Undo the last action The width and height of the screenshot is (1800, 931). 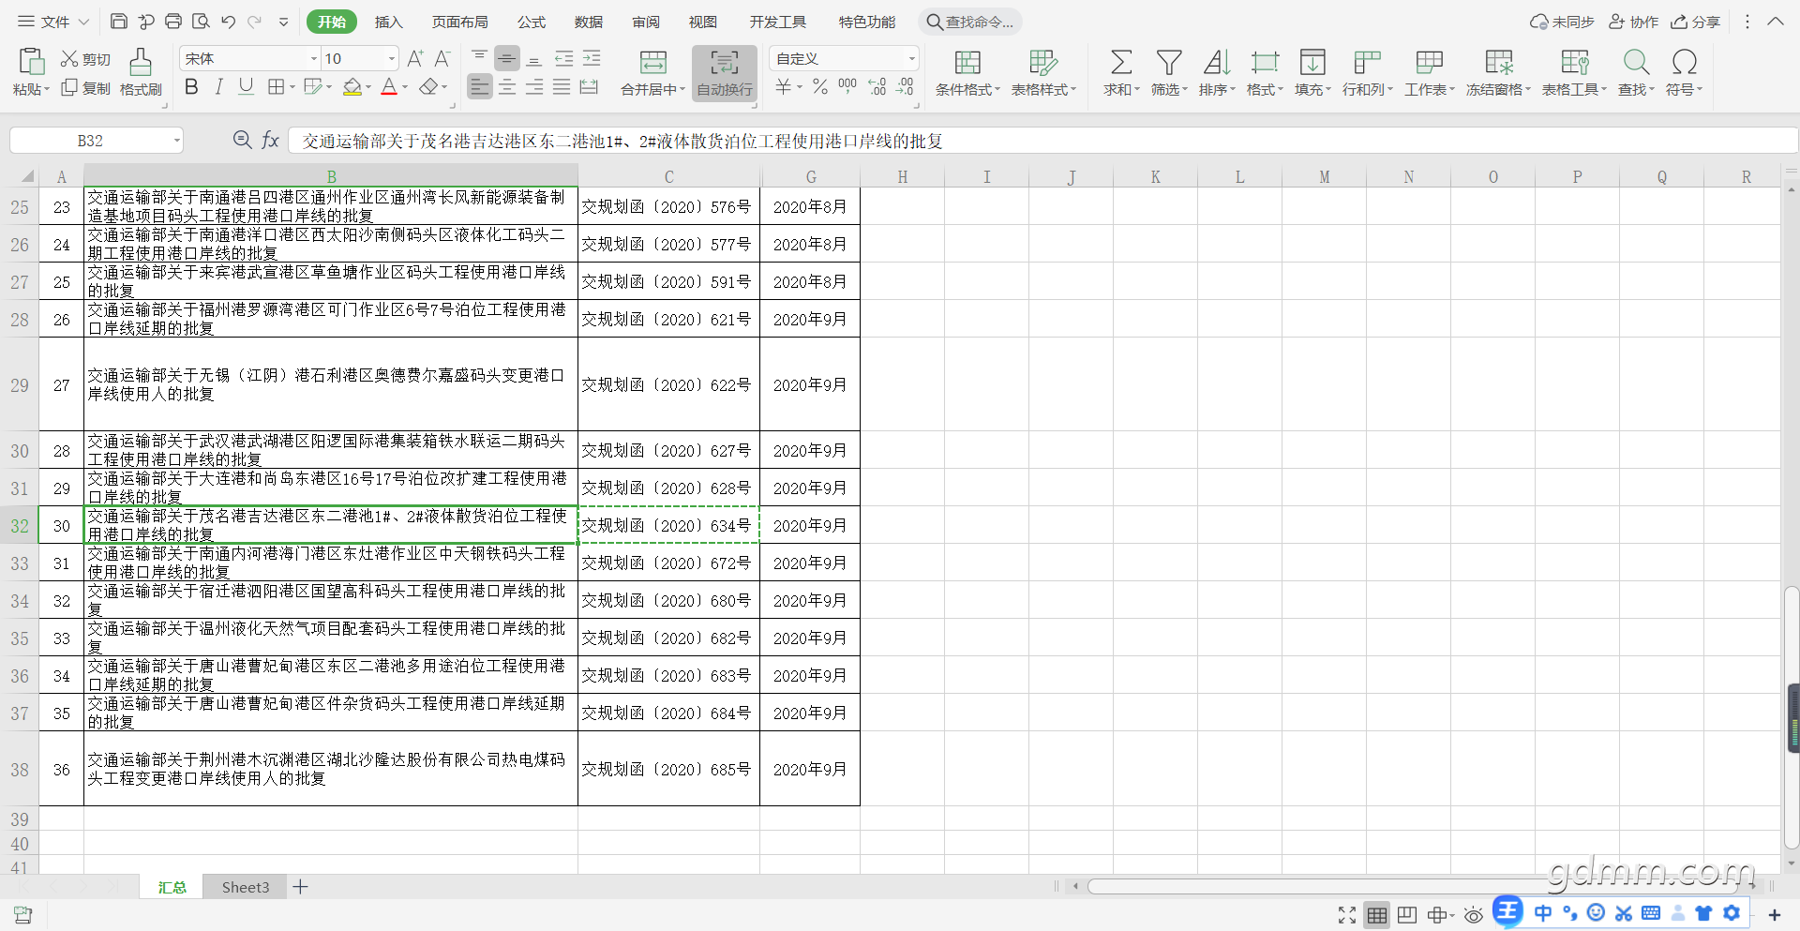click(228, 22)
